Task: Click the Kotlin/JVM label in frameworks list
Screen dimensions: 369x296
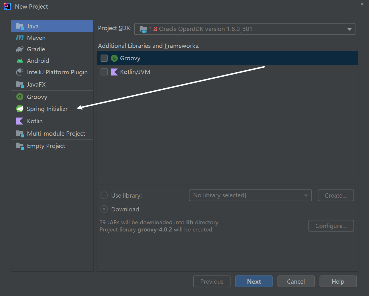Action: pyautogui.click(x=135, y=72)
